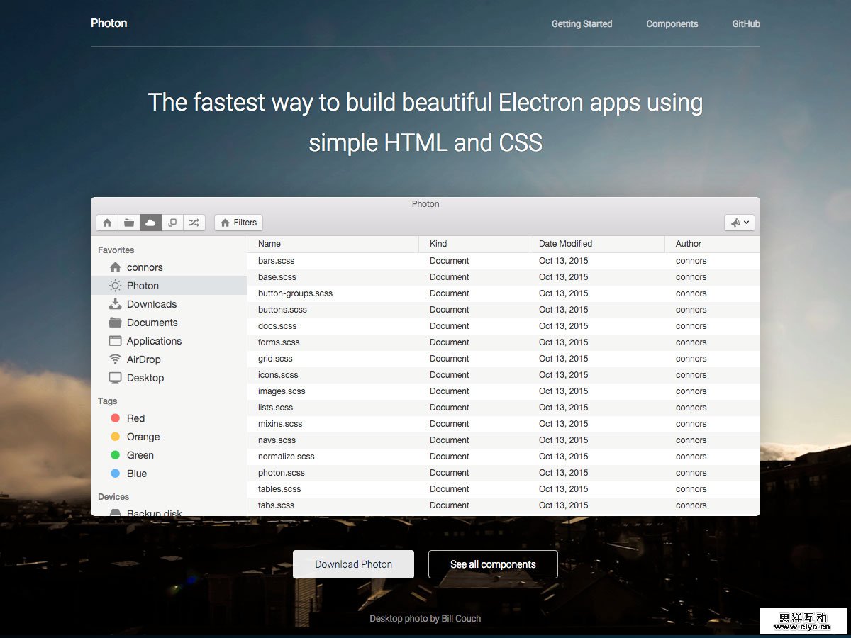
Task: Go to Components in top navigation
Action: pos(672,23)
